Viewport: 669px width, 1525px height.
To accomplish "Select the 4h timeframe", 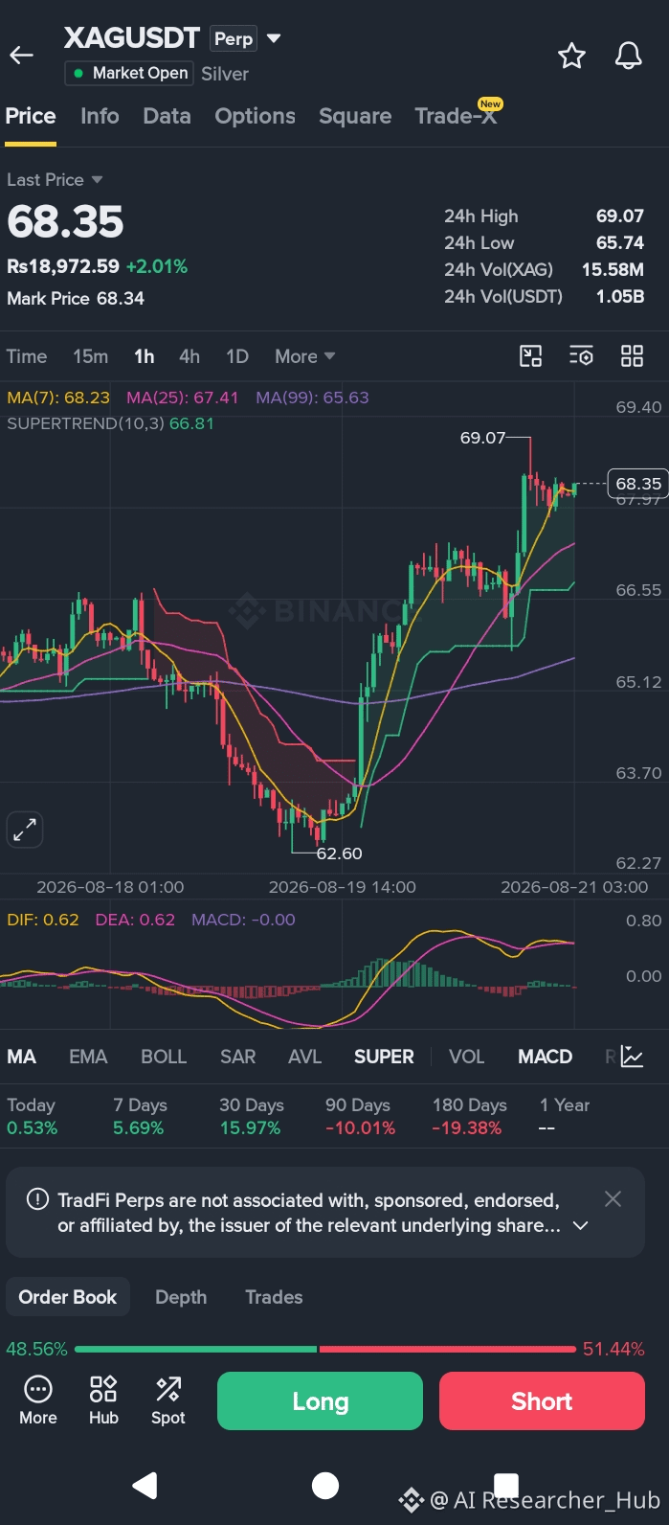I will 190,356.
